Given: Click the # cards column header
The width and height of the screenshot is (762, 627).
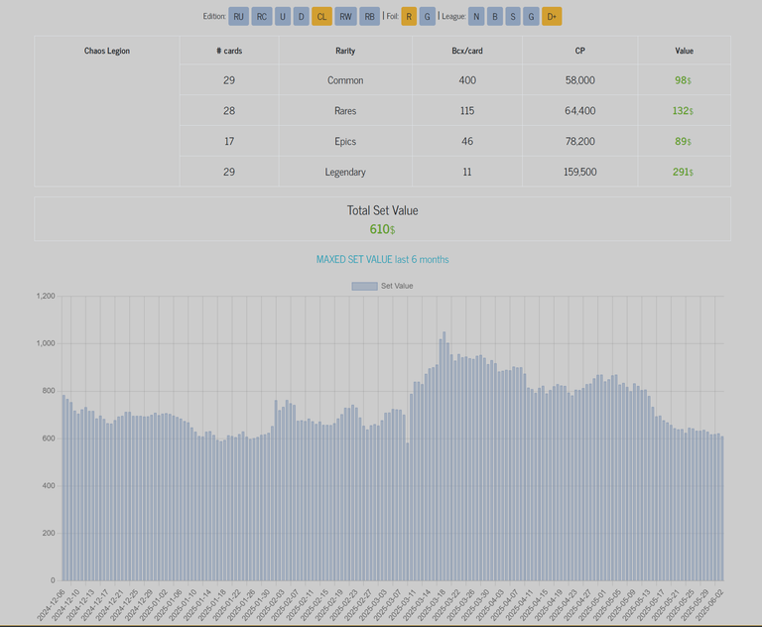Looking at the screenshot, I should coord(229,51).
